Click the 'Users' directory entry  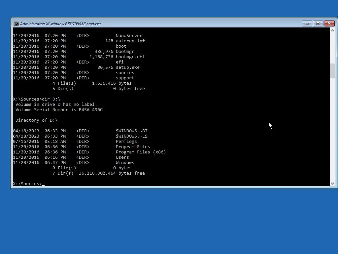click(x=122, y=157)
